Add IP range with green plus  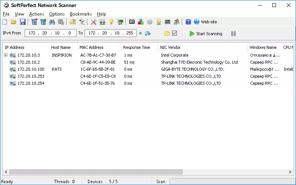(140, 33)
